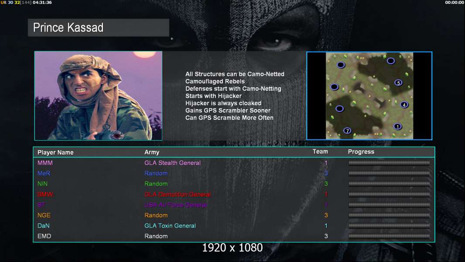Select player name EMD

[44, 236]
